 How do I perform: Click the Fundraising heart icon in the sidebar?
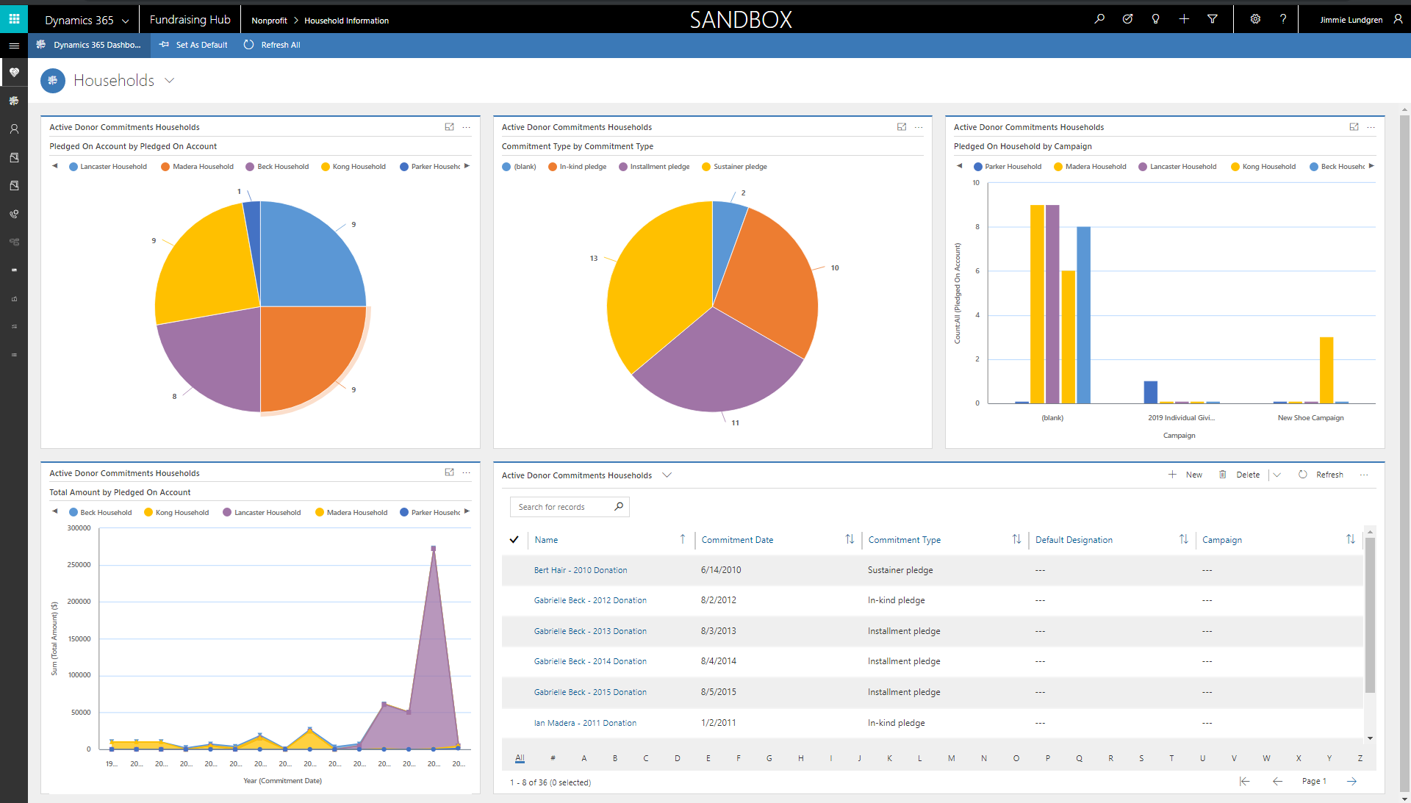point(14,72)
